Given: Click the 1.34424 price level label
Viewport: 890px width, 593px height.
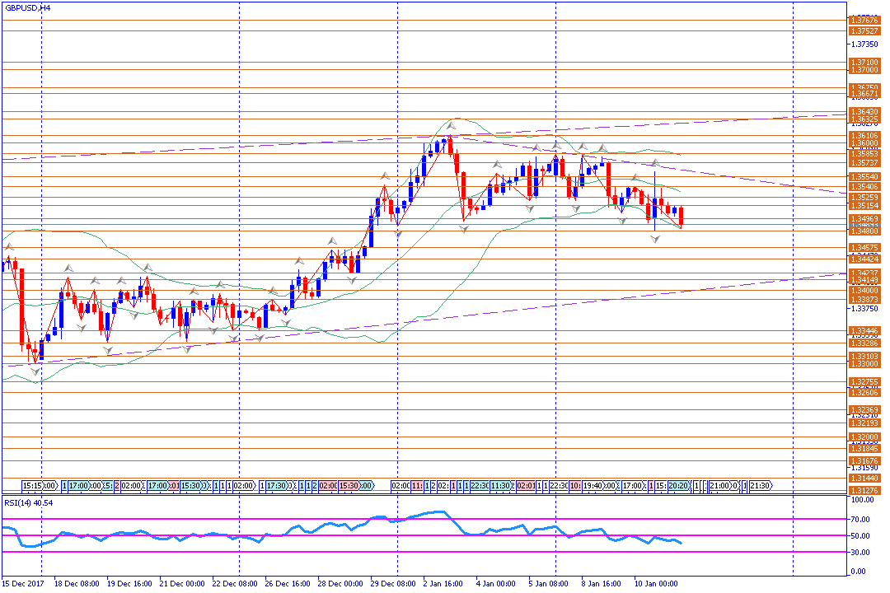Looking at the screenshot, I should point(864,259).
